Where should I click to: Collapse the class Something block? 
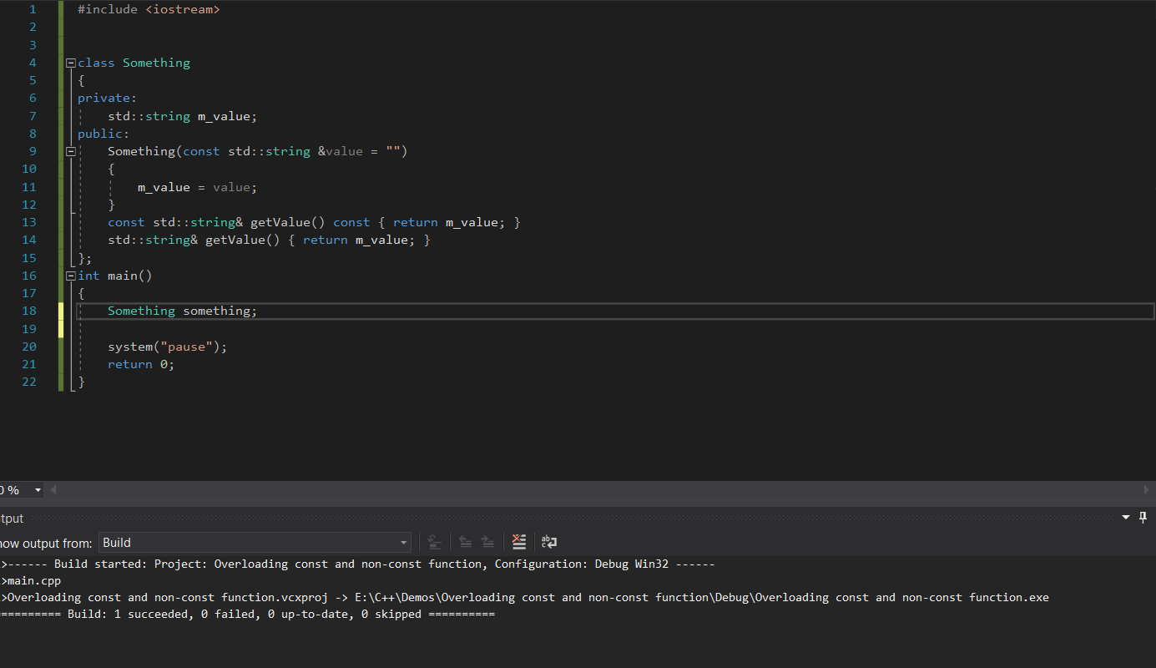[71, 63]
